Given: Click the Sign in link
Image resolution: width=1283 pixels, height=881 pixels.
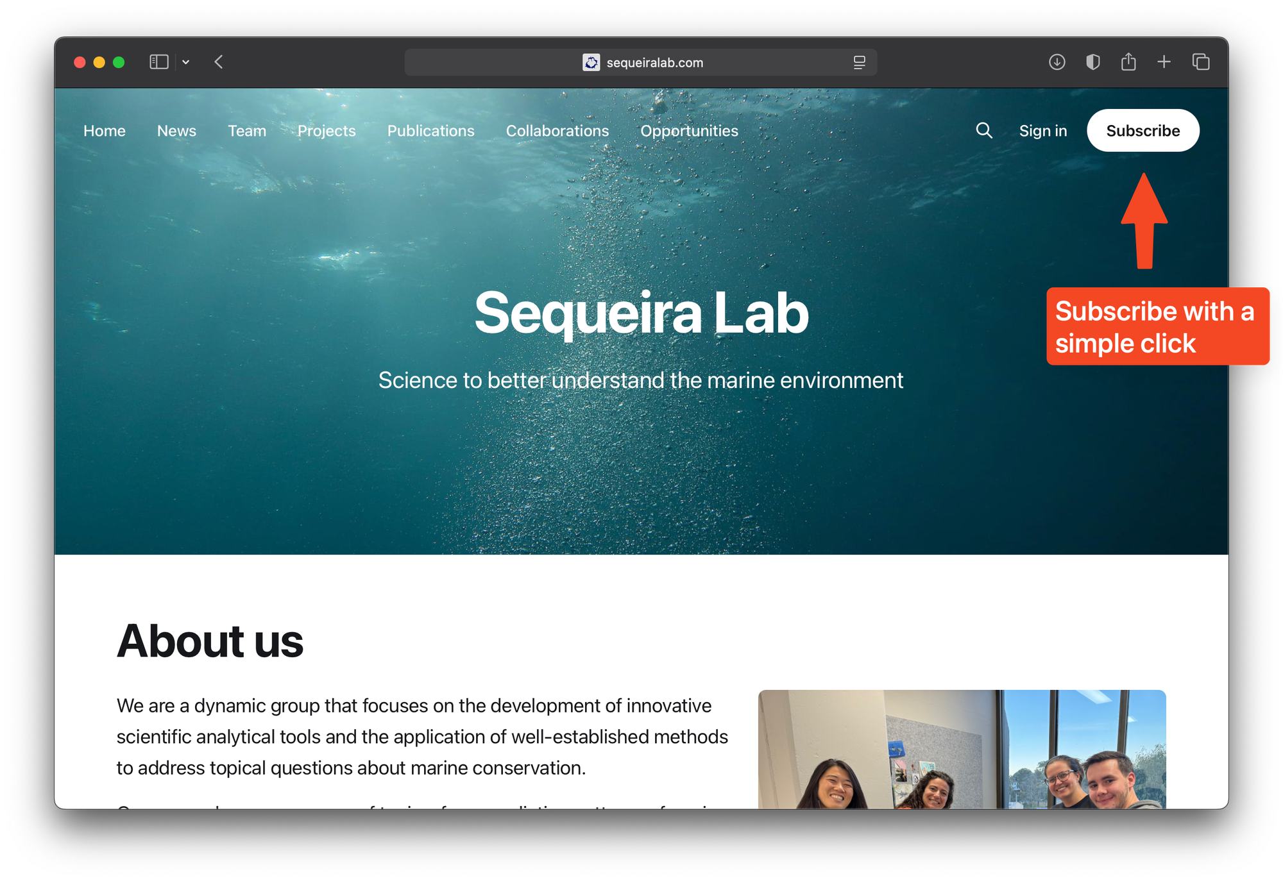Looking at the screenshot, I should pyautogui.click(x=1042, y=131).
